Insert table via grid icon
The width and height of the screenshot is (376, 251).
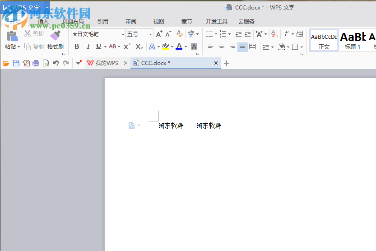coord(300,34)
